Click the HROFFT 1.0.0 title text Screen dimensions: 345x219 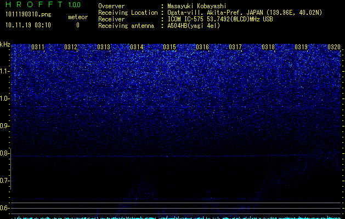pyautogui.click(x=43, y=4)
